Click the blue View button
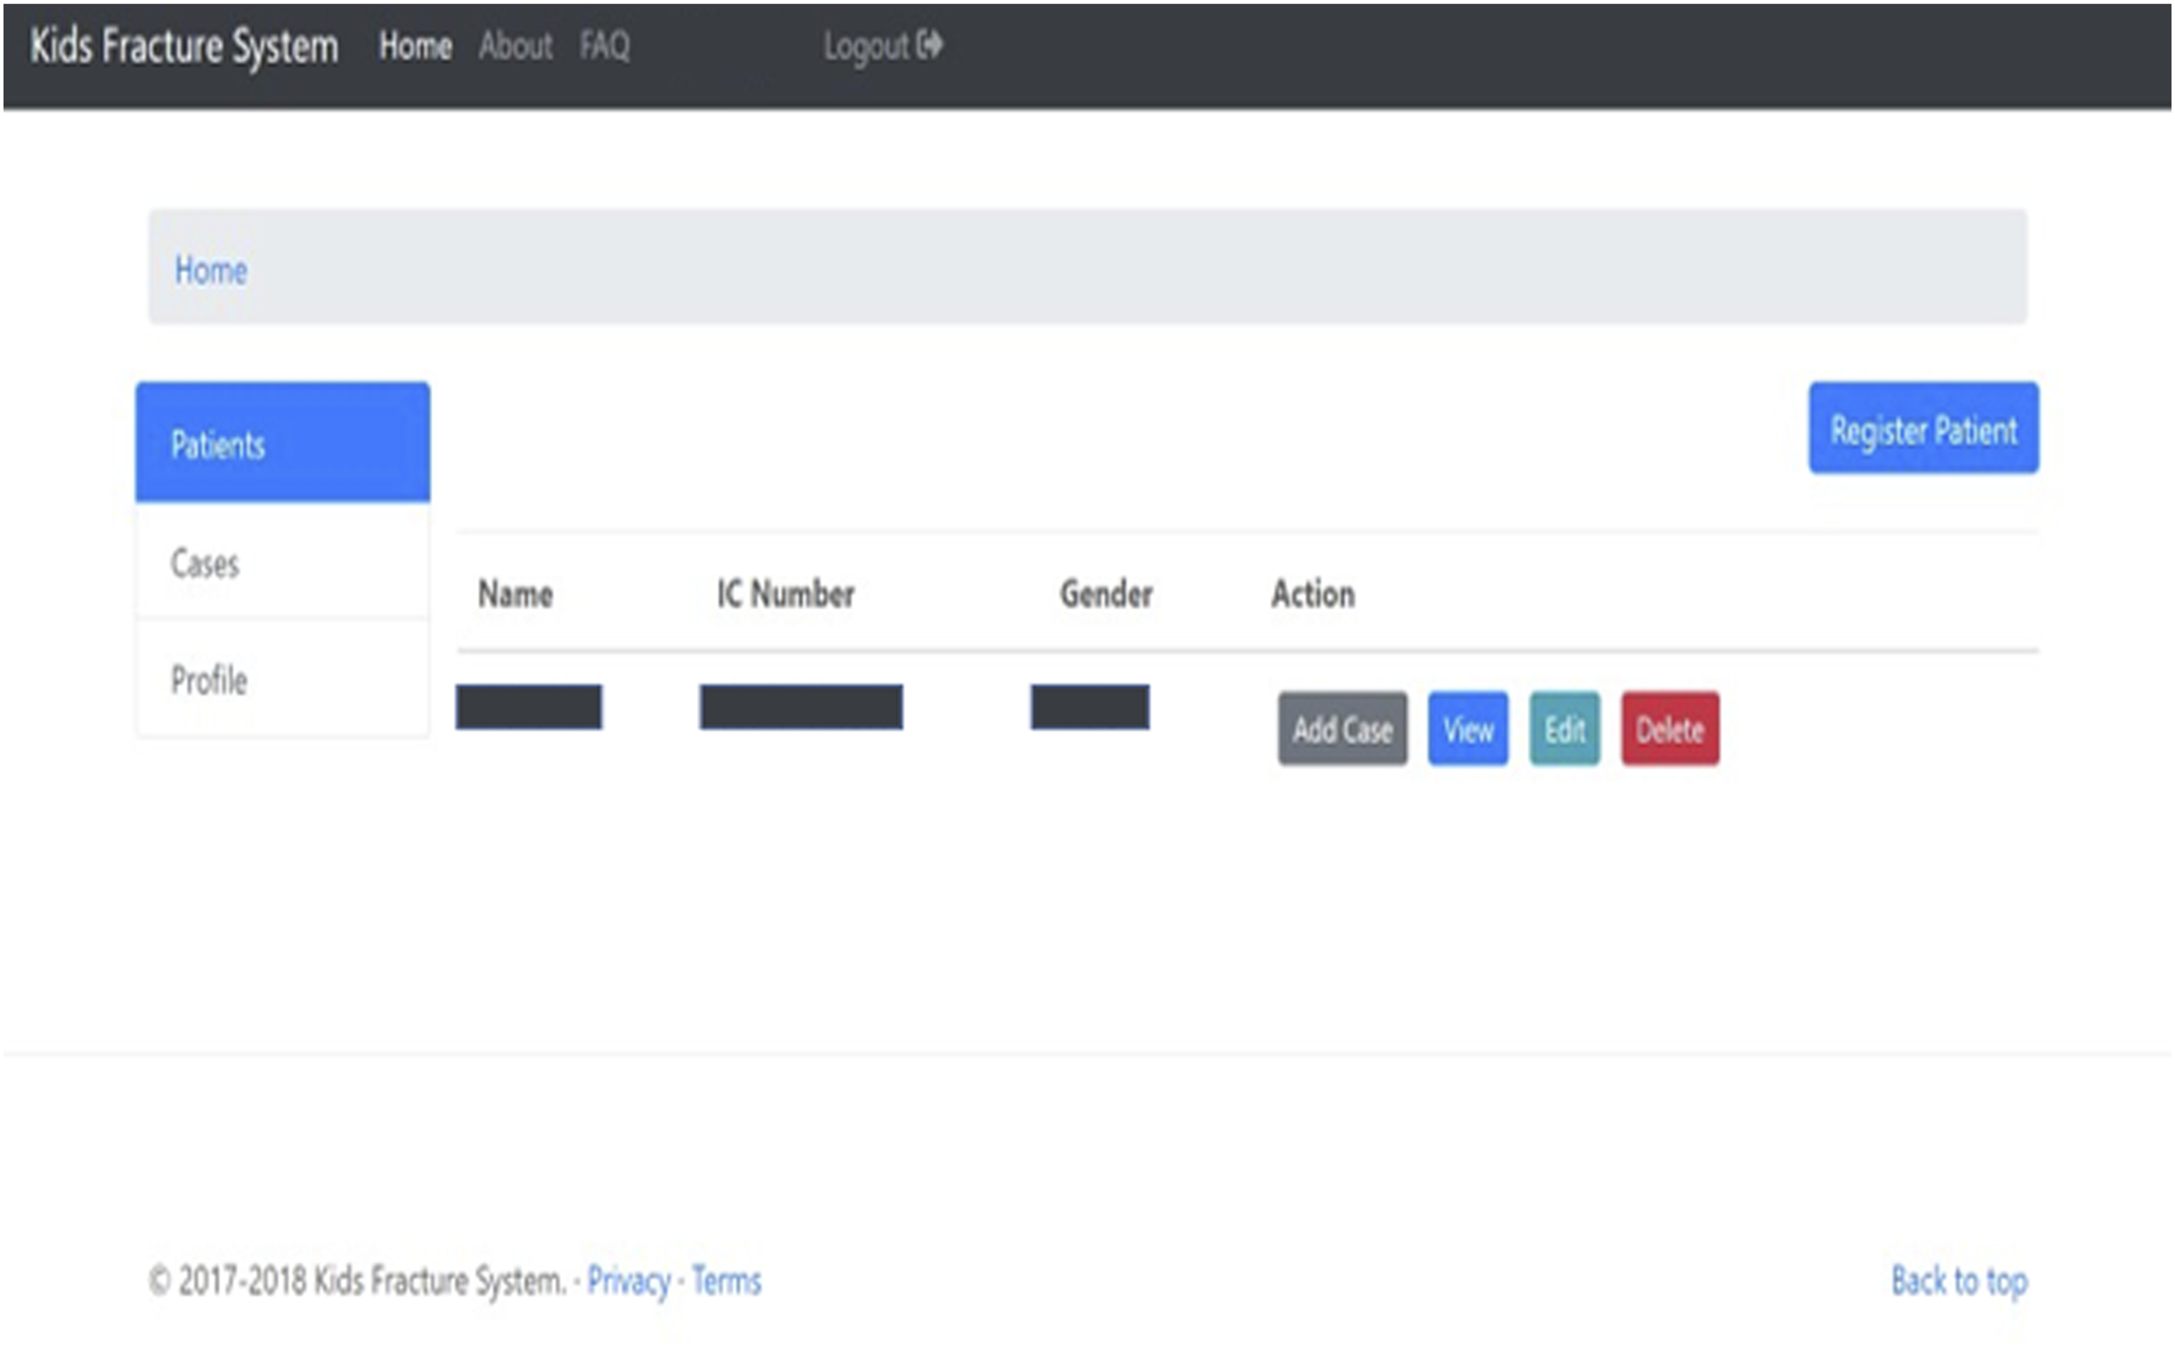 pos(1467,729)
